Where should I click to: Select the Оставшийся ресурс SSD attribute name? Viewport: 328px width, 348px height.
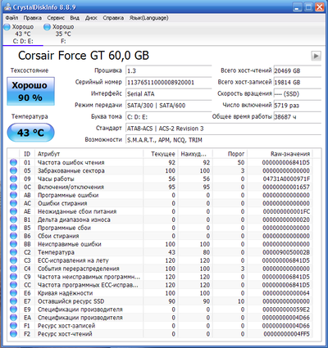point(71,301)
